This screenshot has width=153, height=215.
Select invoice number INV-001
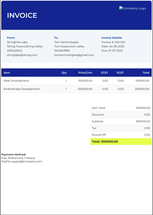[120, 42]
